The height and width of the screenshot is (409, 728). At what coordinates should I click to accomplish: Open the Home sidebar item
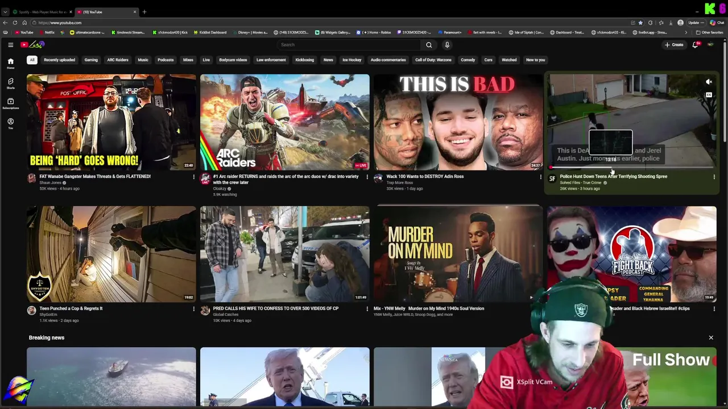click(10, 63)
